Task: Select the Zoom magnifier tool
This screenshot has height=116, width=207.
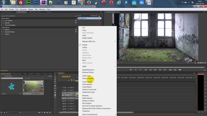Action: tap(55, 97)
